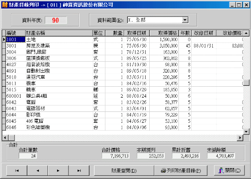The image size is (251, 179).
Task: Click the grid's vertical scroll up arrow
Action: (246, 33)
